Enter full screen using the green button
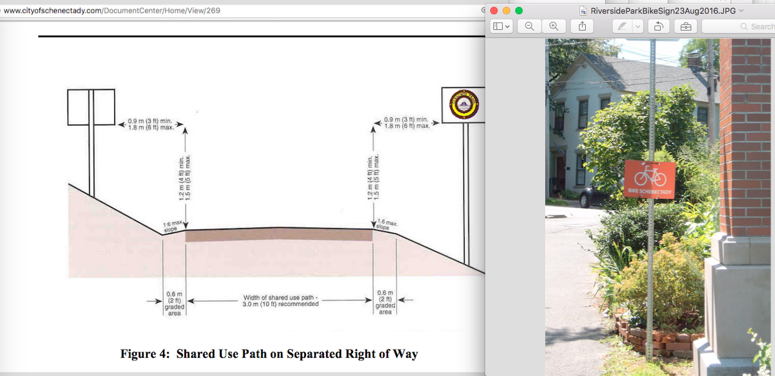The image size is (775, 376). [519, 11]
